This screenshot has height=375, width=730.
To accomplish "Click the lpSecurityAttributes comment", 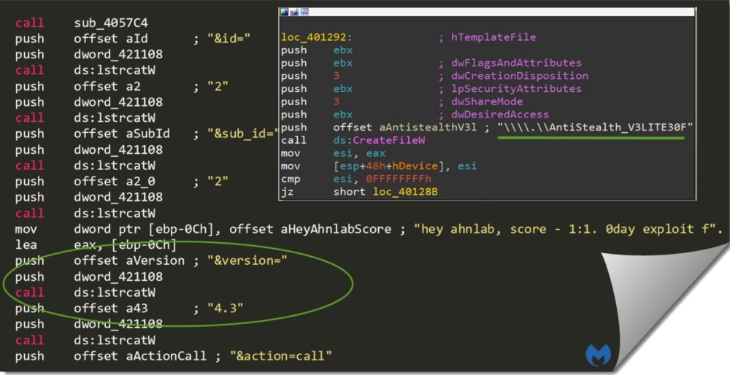I will [516, 89].
